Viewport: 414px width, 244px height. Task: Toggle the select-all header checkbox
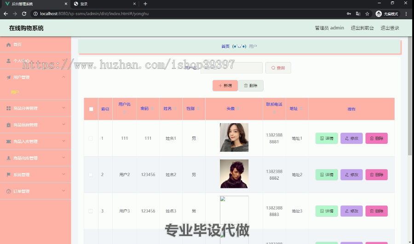click(x=91, y=109)
